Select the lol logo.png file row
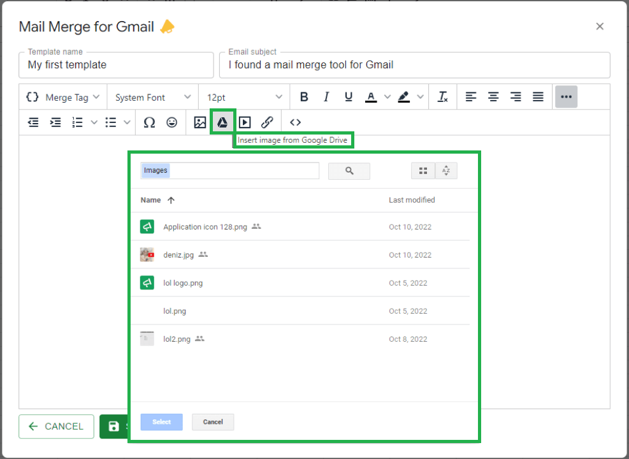 click(300, 283)
